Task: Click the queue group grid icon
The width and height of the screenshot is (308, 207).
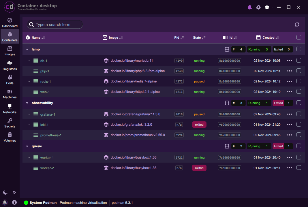Action: pyautogui.click(x=227, y=146)
